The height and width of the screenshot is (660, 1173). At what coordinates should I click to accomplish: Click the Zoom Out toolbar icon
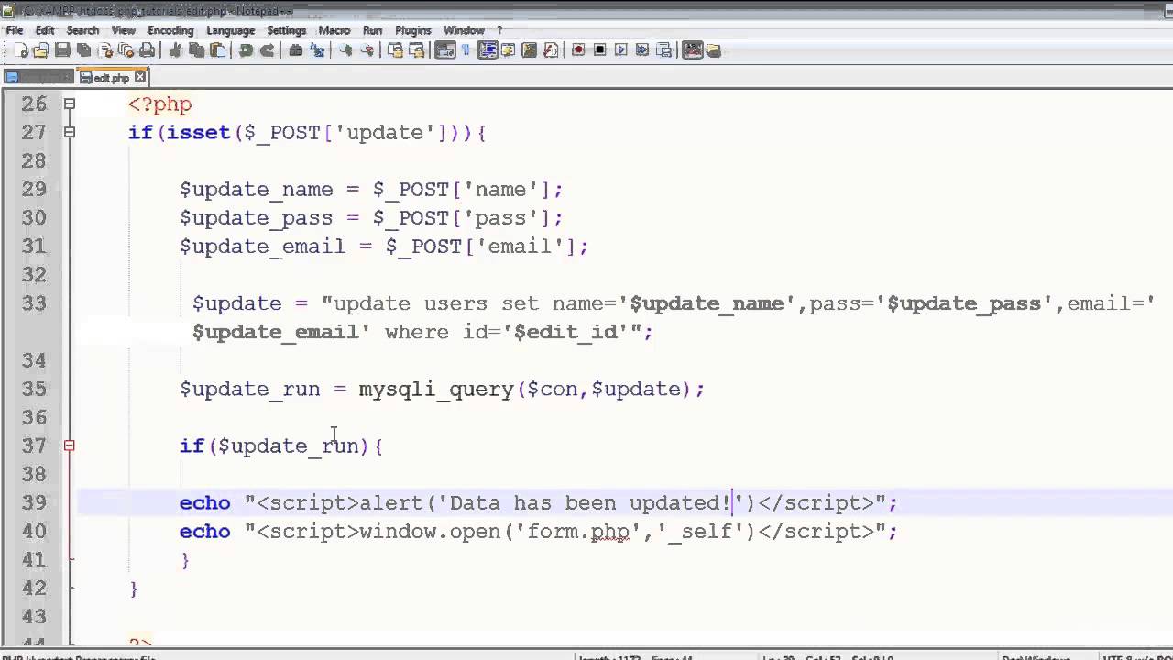[367, 50]
